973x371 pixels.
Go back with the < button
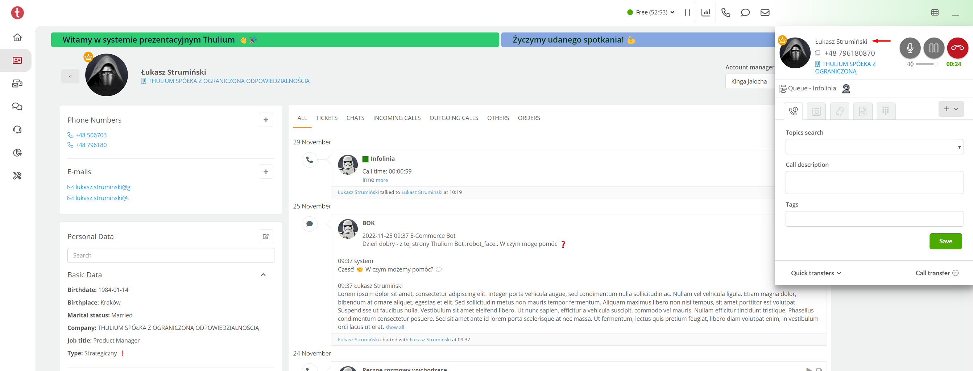pos(70,76)
